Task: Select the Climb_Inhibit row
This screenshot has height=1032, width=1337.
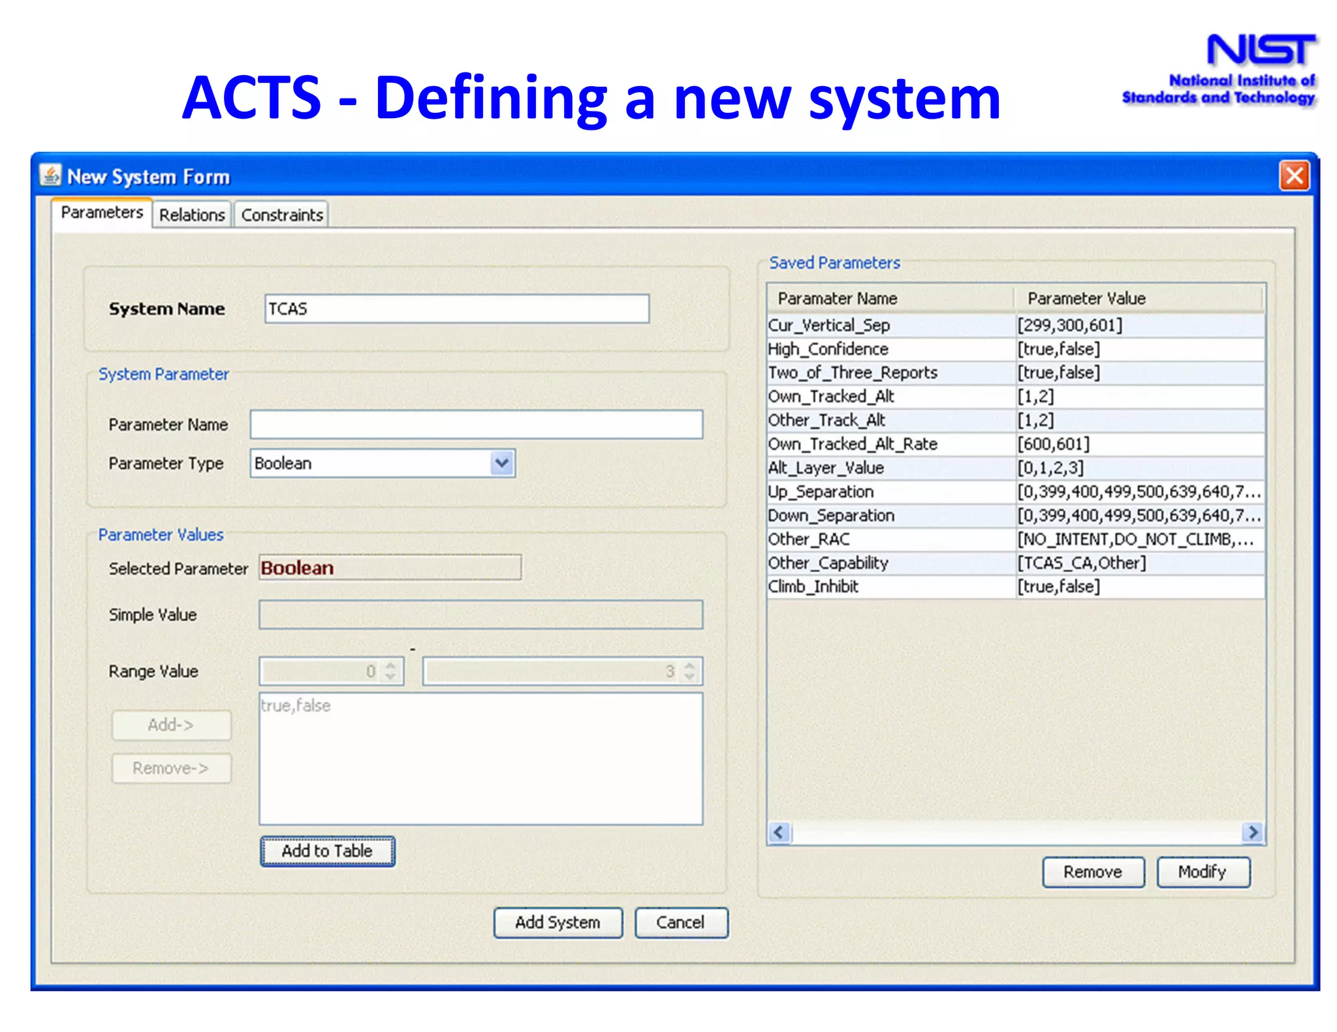Action: tap(1016, 586)
